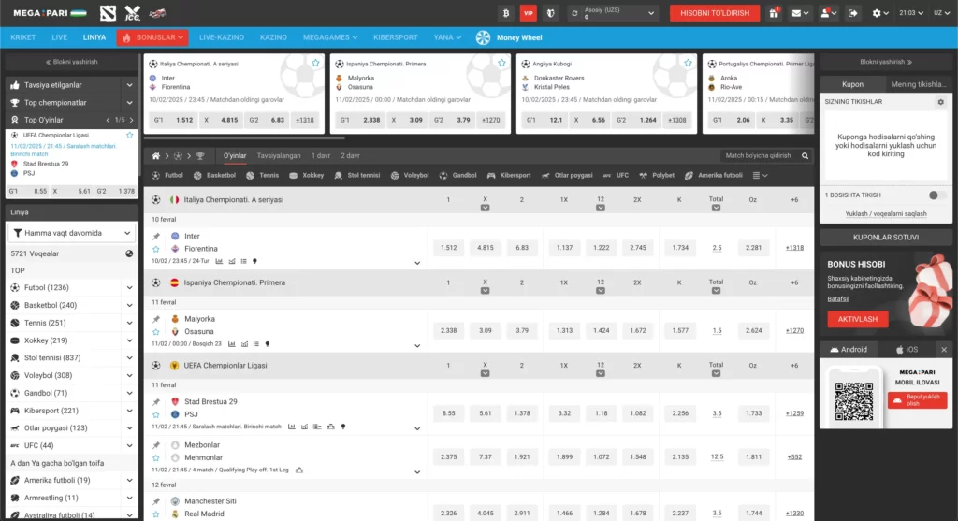Favorite the Donkaster Rovers card star
Viewport: 958px width, 521px height.
click(x=688, y=63)
